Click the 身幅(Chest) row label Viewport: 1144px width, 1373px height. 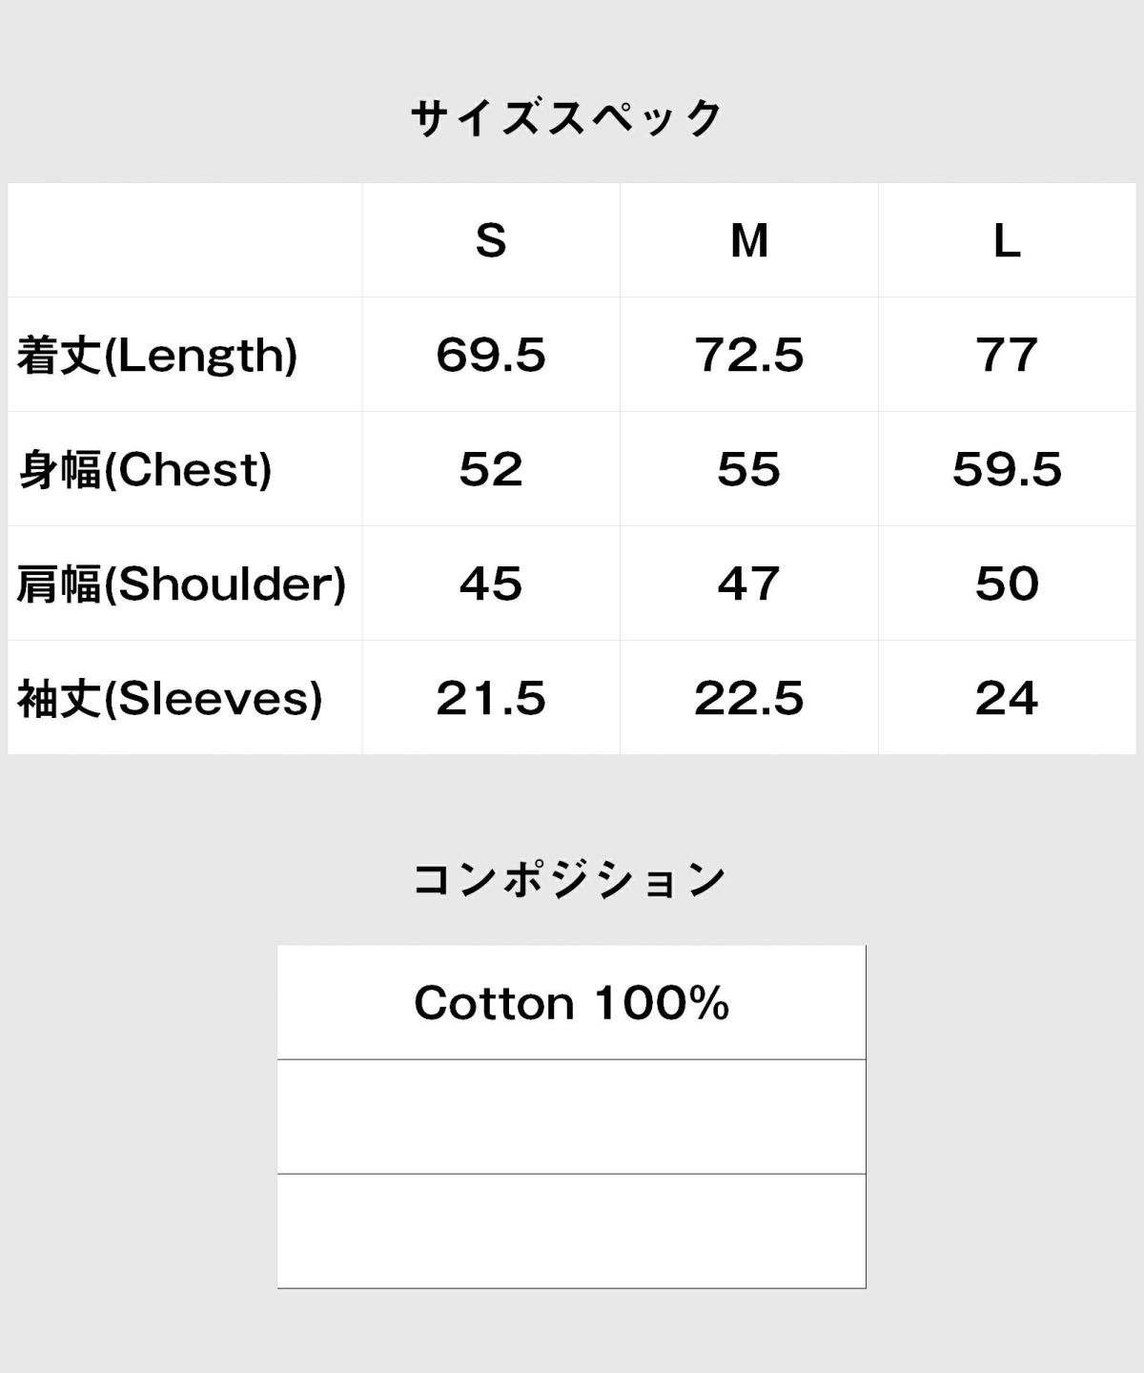click(x=145, y=470)
